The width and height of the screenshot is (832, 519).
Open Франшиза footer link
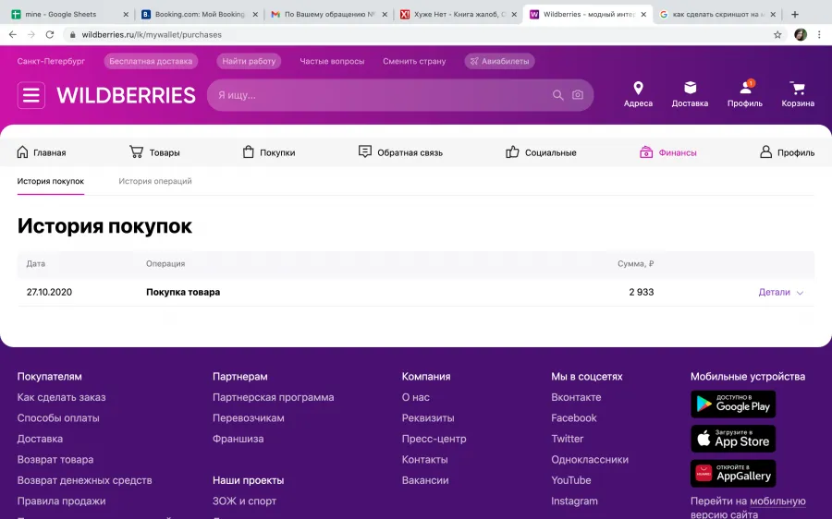click(239, 439)
